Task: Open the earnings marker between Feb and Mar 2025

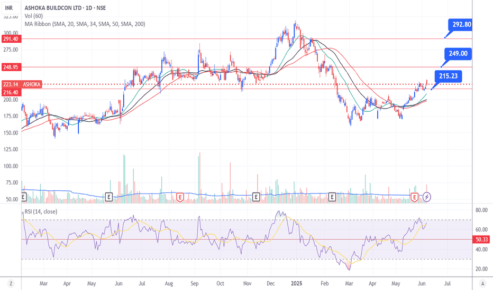Action: click(332, 197)
